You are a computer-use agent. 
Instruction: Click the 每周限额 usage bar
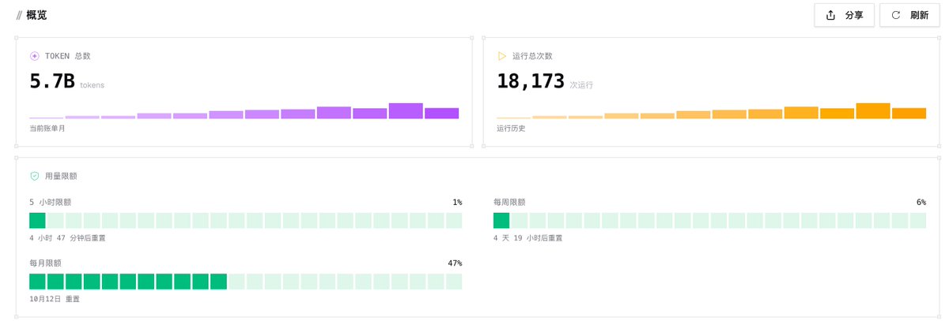tap(709, 220)
